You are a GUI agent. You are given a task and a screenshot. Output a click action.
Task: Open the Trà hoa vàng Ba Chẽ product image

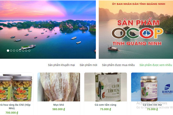coord(16,87)
